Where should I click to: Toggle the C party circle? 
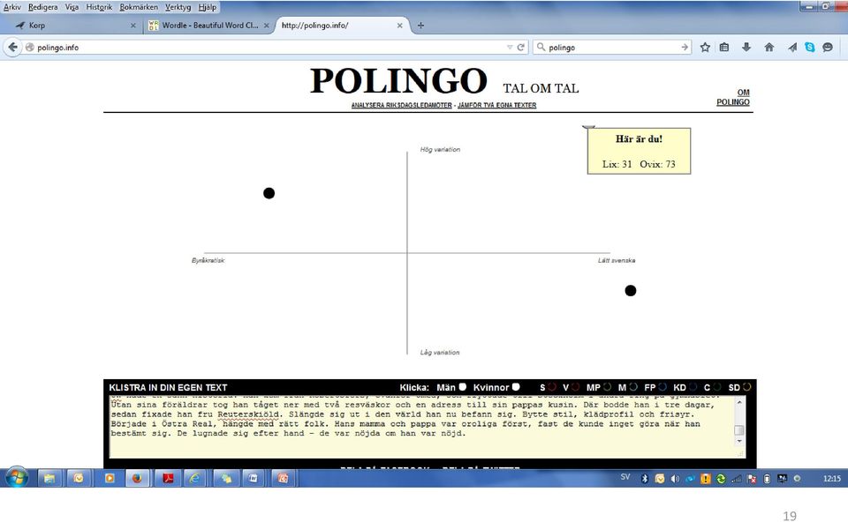[716, 387]
